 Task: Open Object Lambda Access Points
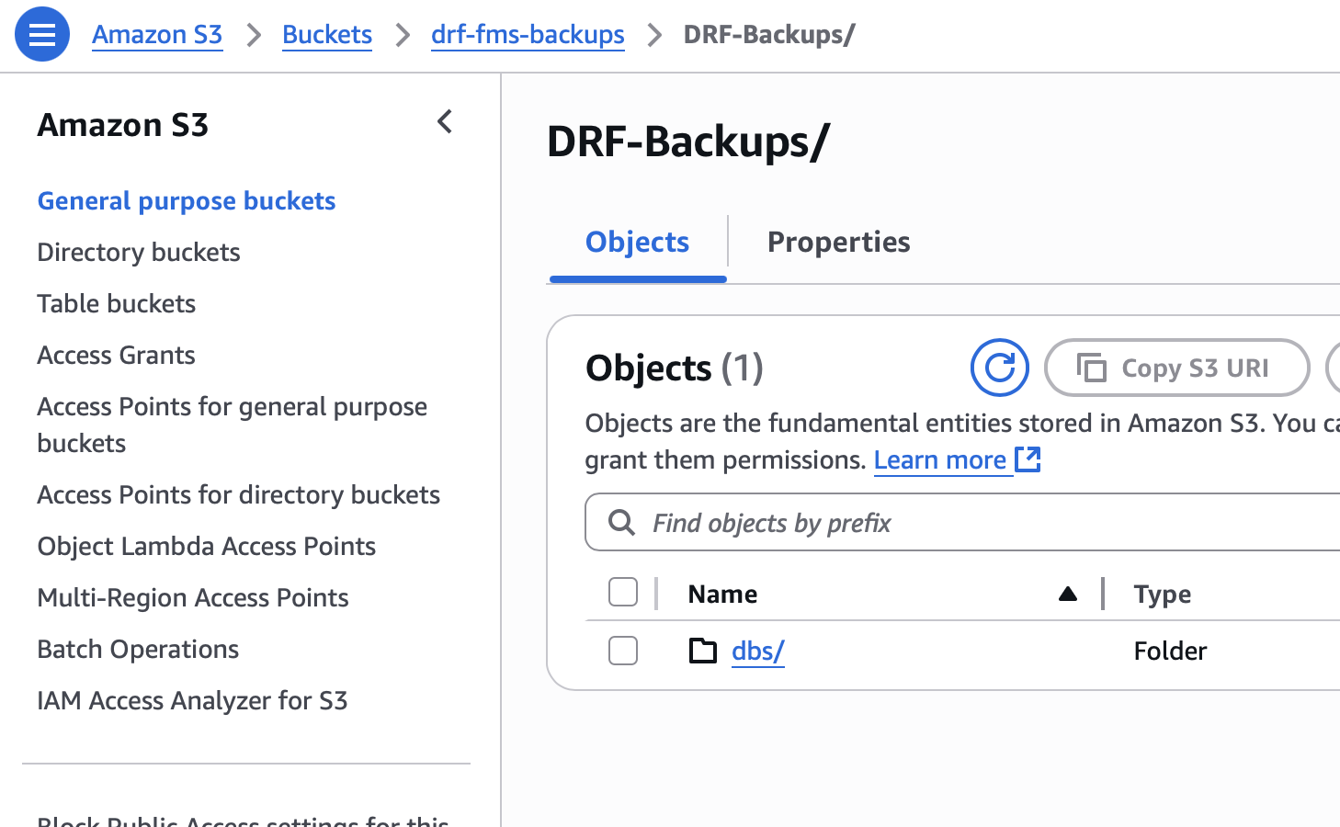pos(207,546)
